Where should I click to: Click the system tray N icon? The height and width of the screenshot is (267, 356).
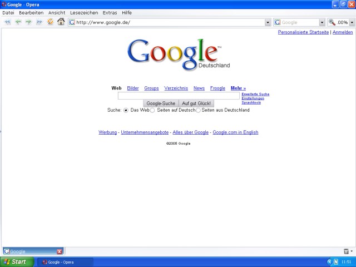tap(336, 262)
